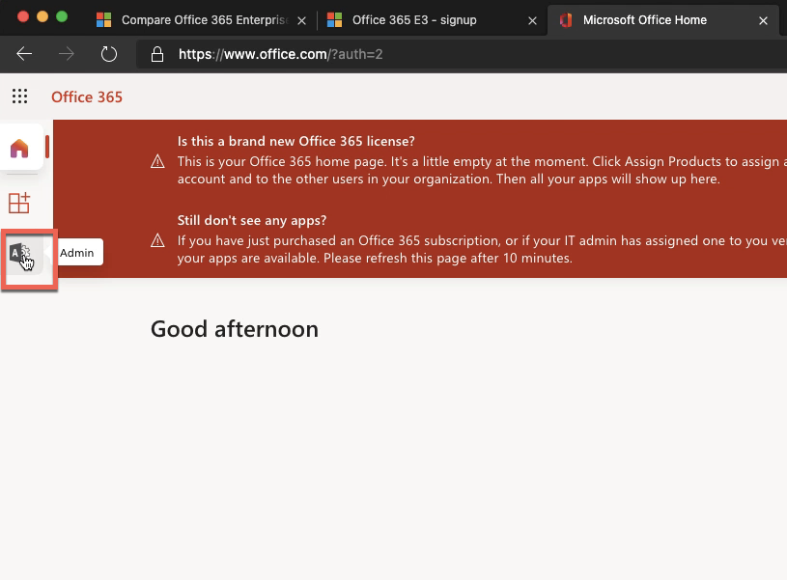The height and width of the screenshot is (580, 787).
Task: Click the macOS yellow minimize button
Action: [42, 16]
